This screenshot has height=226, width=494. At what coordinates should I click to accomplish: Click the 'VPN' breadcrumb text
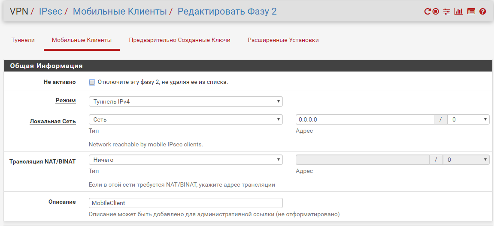tap(19, 12)
